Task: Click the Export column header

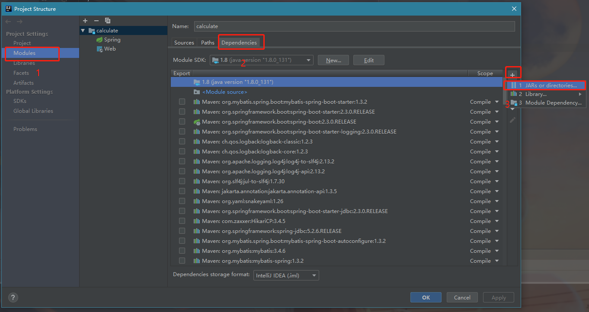Action: tap(182, 73)
